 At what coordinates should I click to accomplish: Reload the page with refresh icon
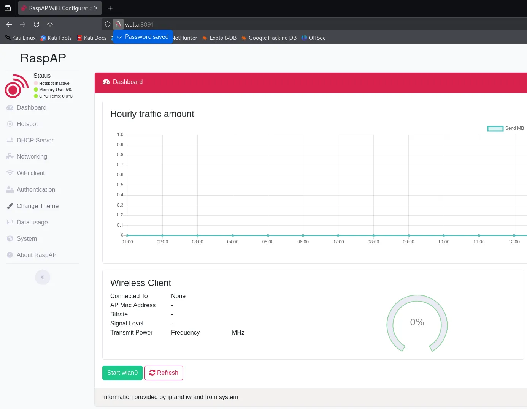37,24
